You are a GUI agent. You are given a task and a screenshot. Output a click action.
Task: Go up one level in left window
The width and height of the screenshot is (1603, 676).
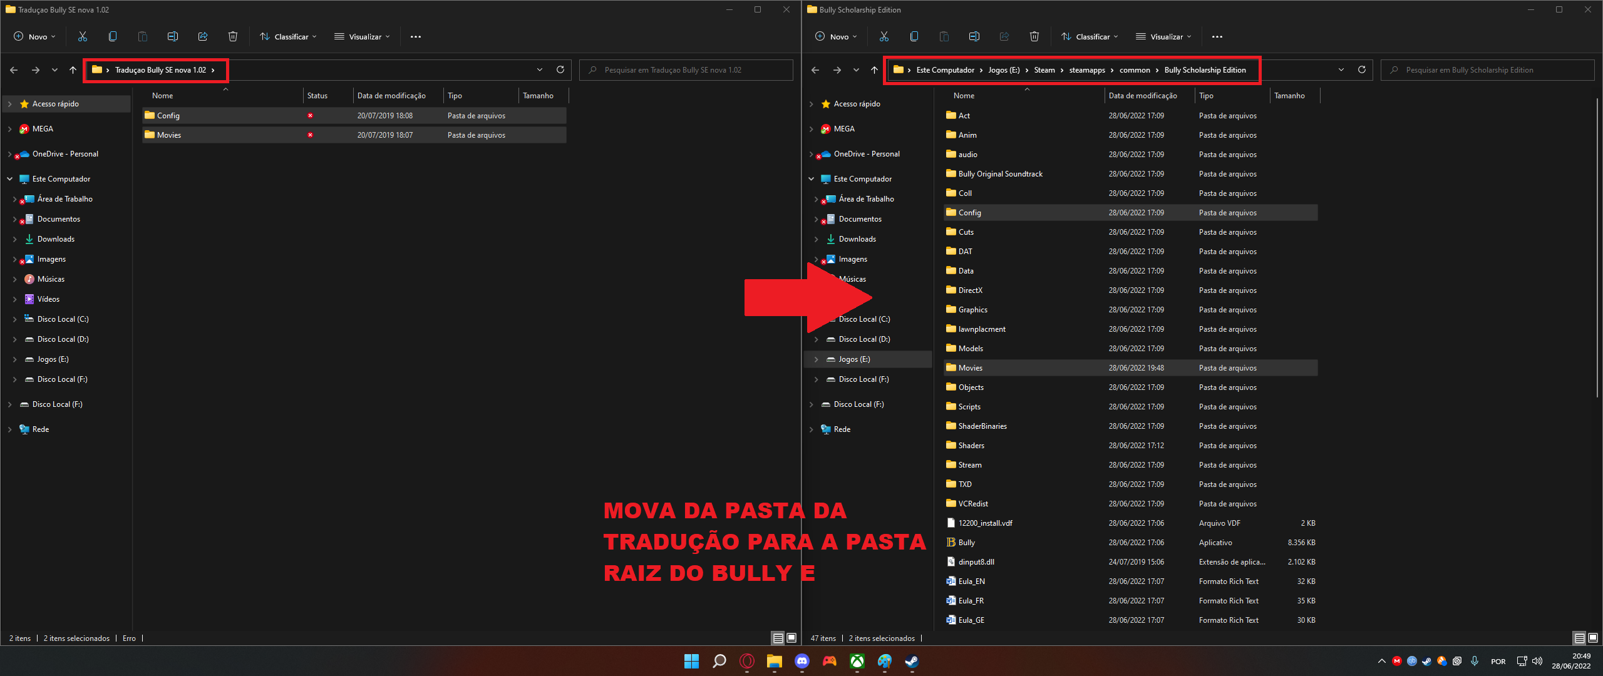coord(73,70)
